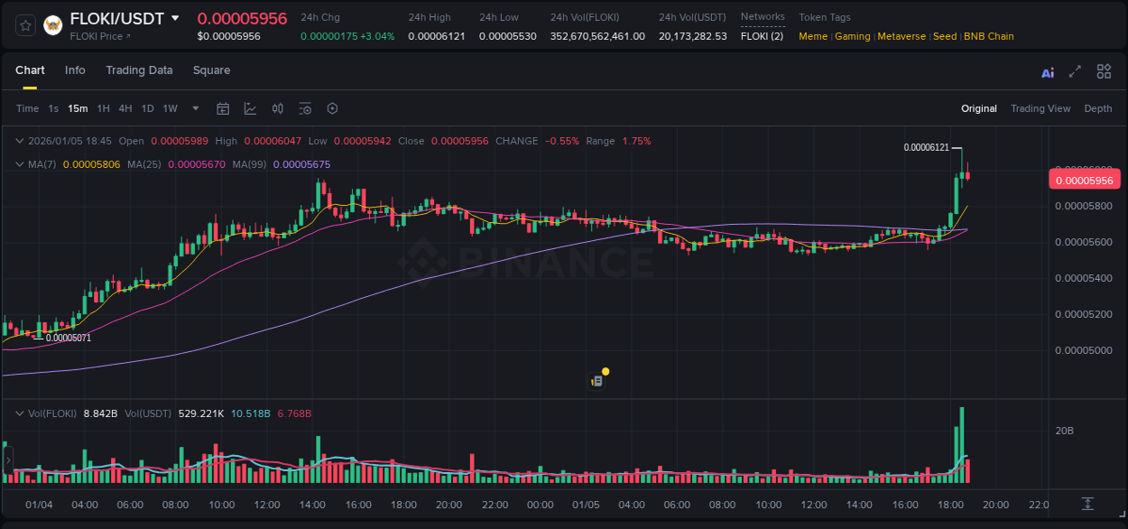Select the candlestick display icon
The image size is (1128, 529).
tap(277, 108)
